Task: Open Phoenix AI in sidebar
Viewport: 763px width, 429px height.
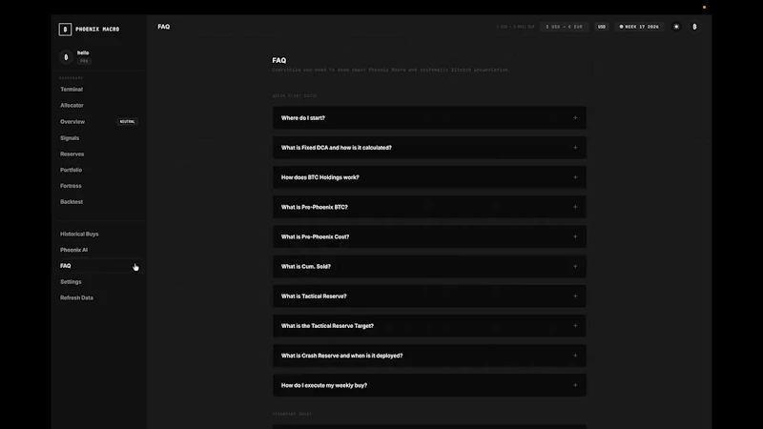Action: pos(74,250)
